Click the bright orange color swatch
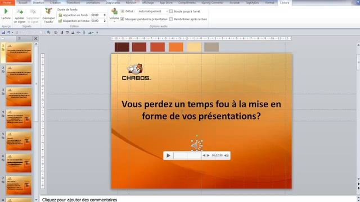This screenshot has height=202, width=360. pos(176,47)
